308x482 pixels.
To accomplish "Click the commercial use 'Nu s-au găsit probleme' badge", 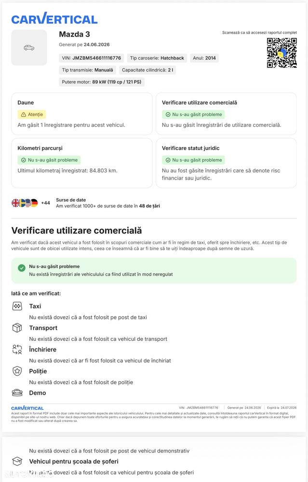I will pyautogui.click(x=194, y=114).
